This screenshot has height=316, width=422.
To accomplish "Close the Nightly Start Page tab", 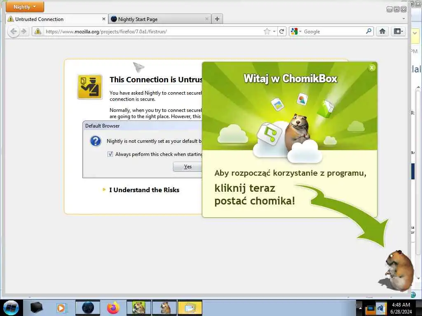I will pos(207,19).
